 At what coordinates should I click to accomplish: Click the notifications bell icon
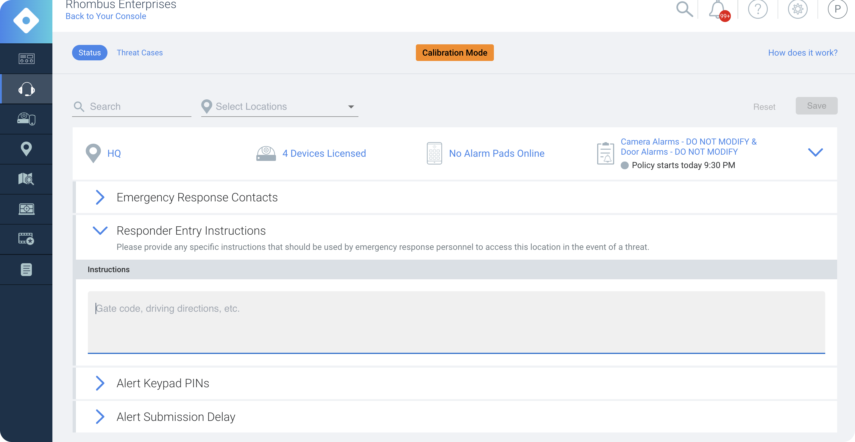(717, 9)
